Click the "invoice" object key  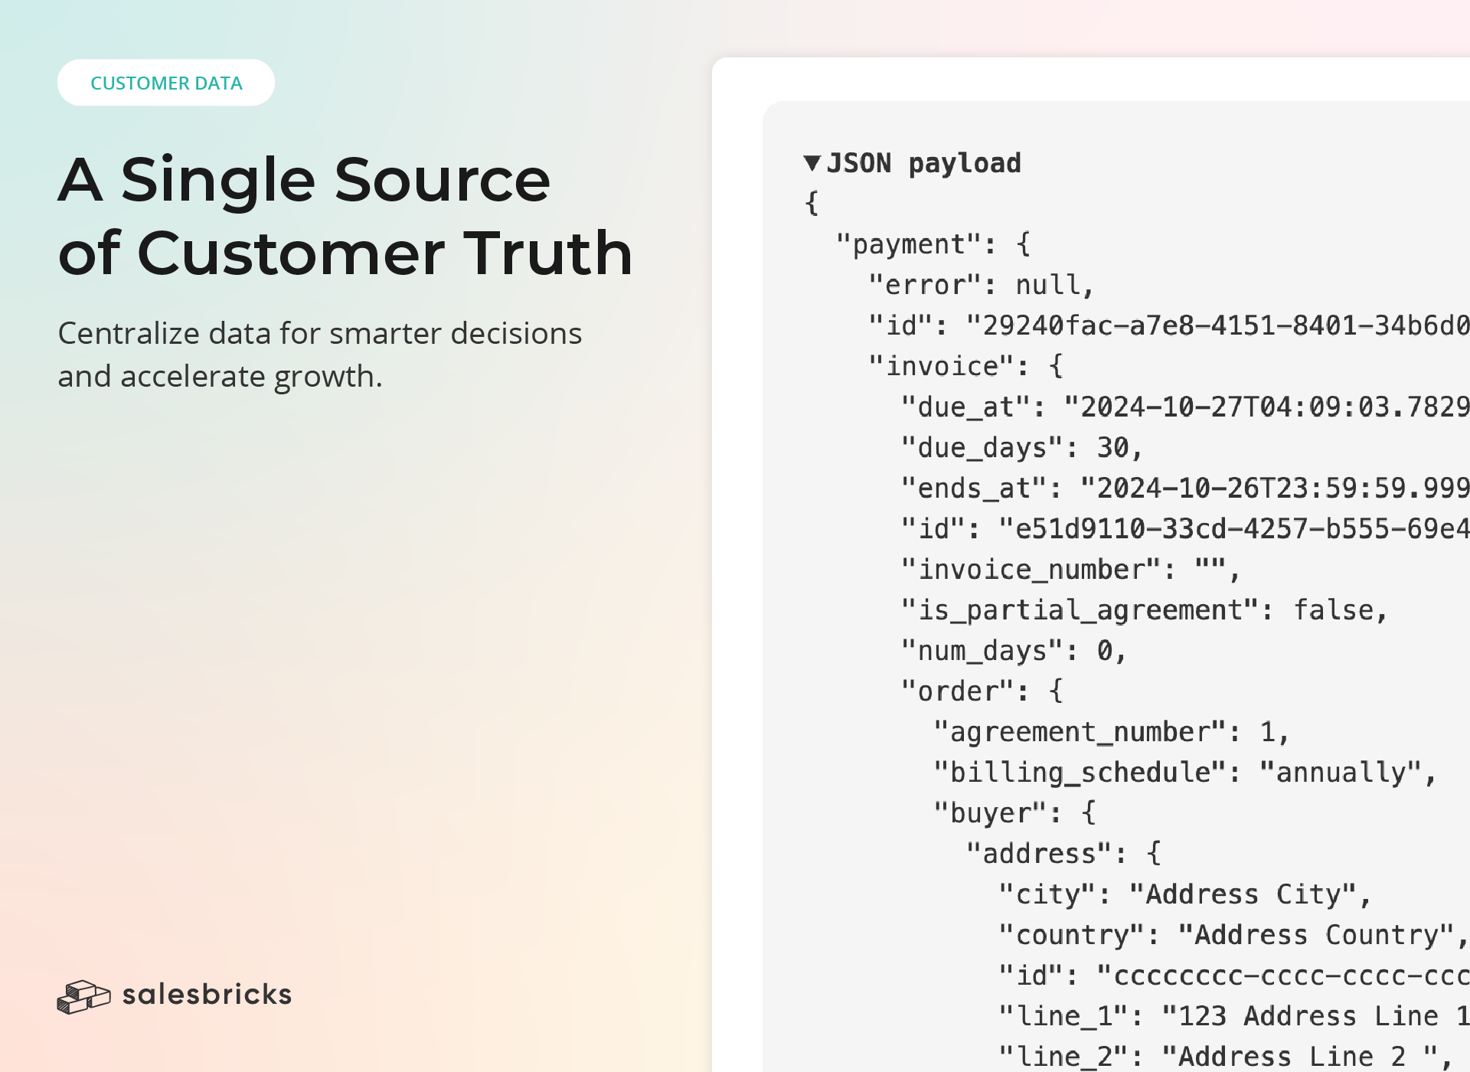(942, 367)
